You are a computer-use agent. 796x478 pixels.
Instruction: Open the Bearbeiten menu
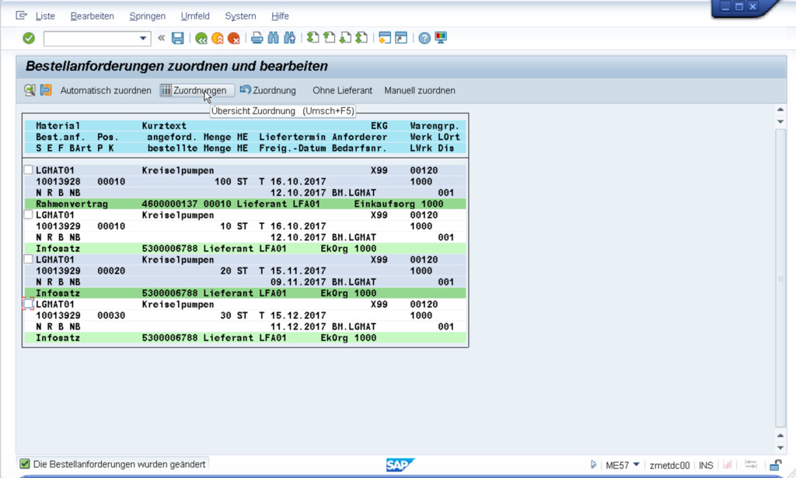click(92, 16)
